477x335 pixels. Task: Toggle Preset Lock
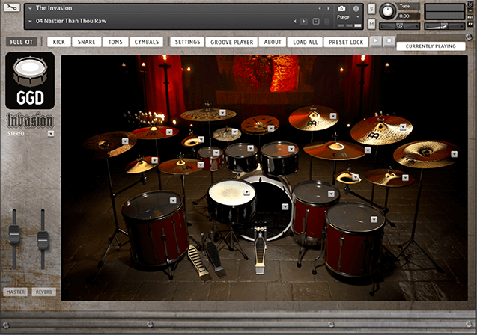click(346, 42)
